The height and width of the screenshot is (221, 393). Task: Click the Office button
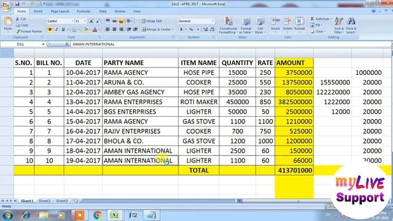[6, 6]
